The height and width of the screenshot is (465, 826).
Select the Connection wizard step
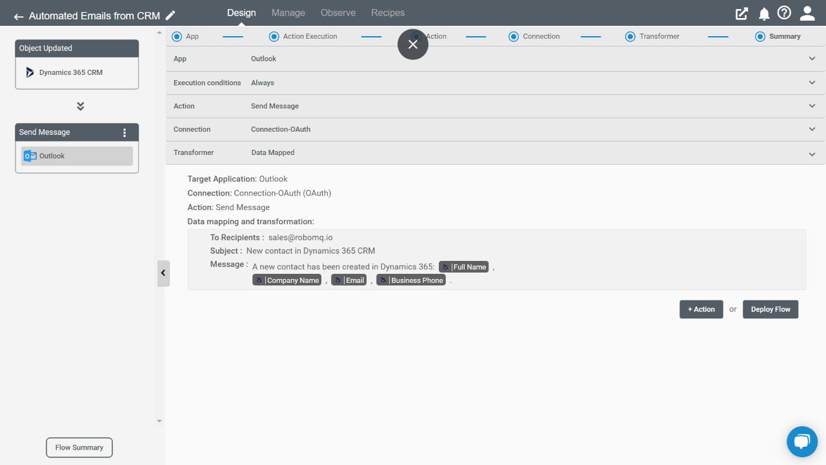coord(534,36)
